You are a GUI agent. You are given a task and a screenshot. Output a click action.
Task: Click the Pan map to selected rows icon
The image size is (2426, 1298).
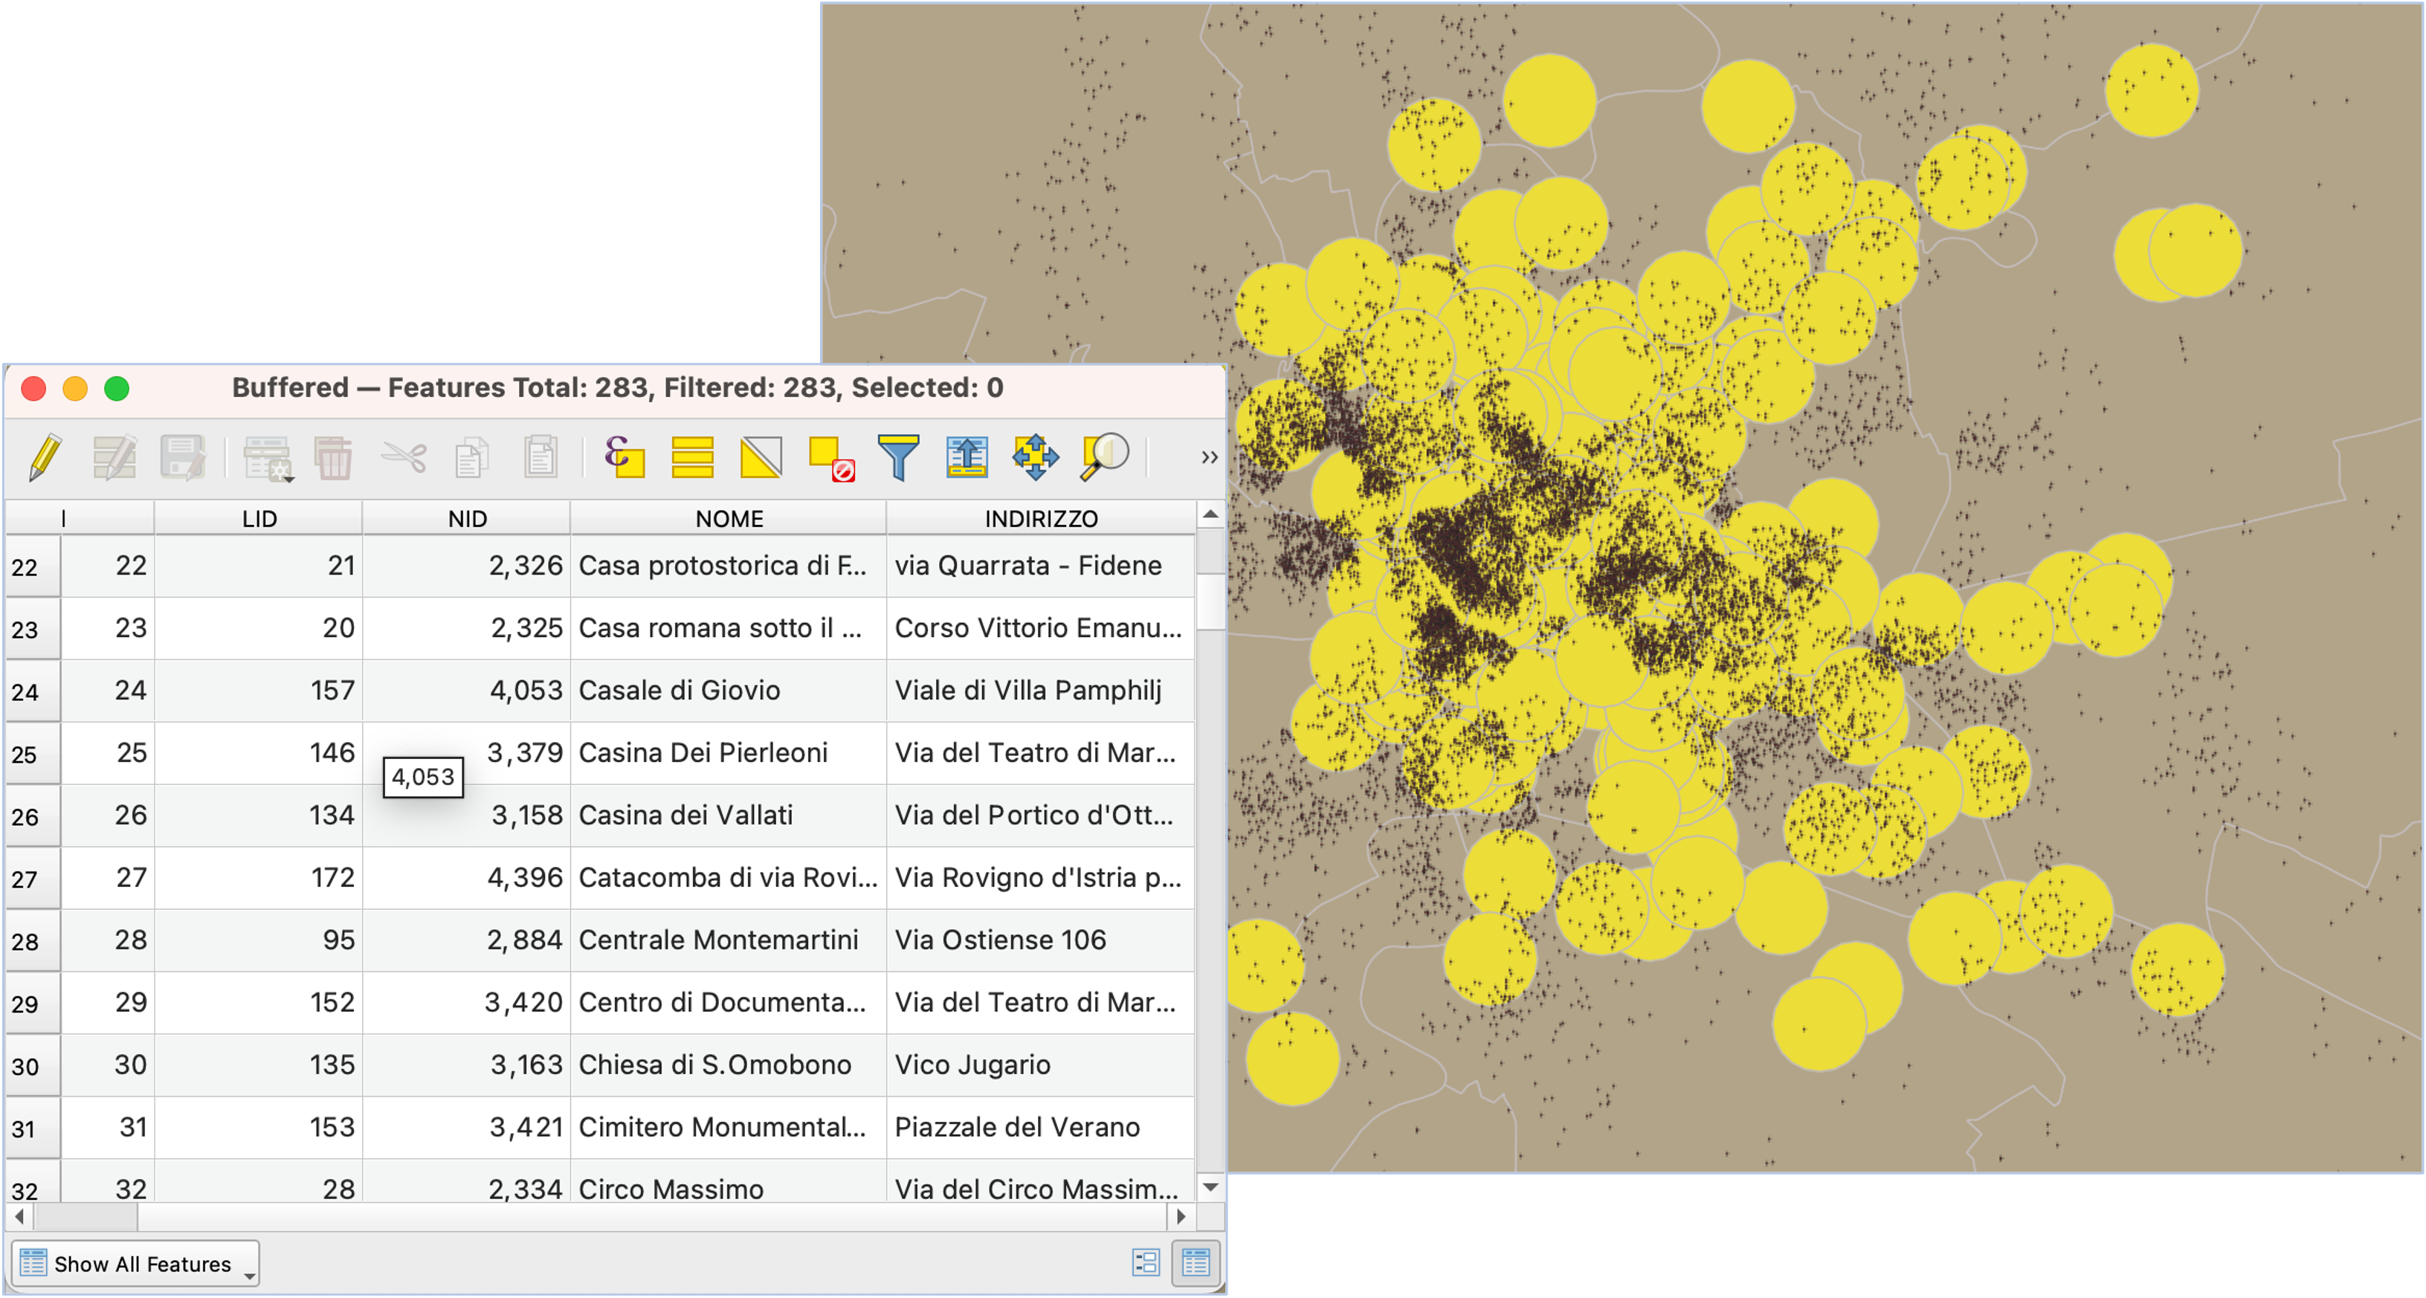click(x=1035, y=458)
